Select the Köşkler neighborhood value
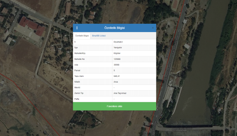 pyautogui.click(x=117, y=53)
